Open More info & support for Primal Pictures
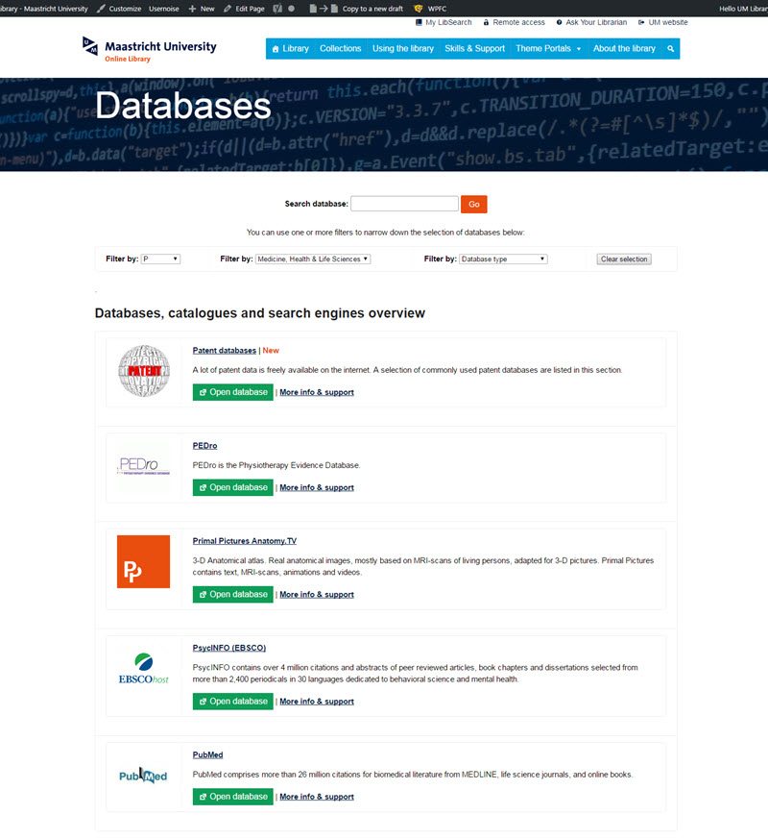The image size is (768, 839). (317, 595)
